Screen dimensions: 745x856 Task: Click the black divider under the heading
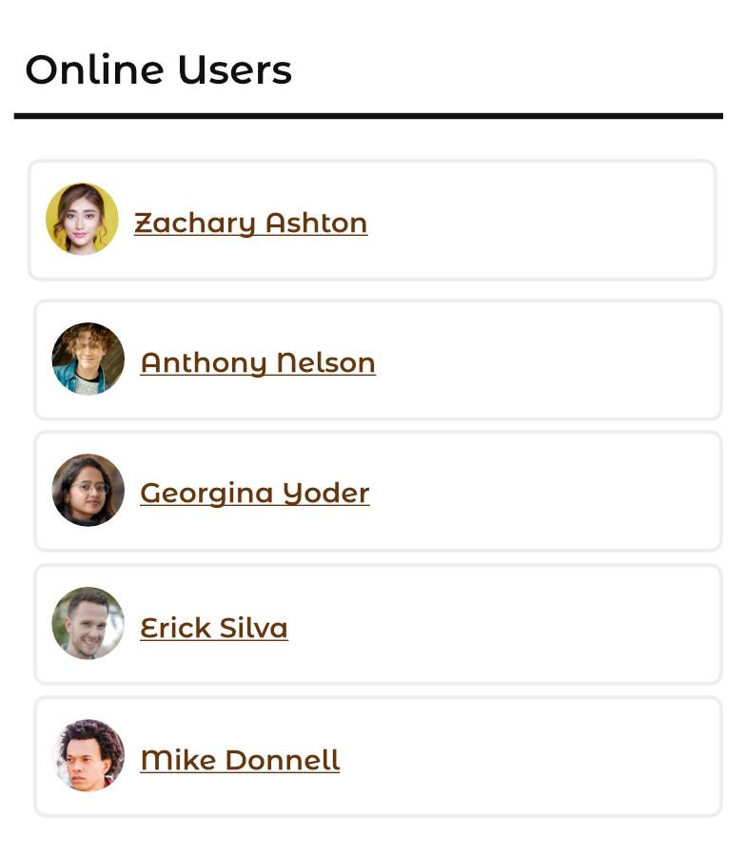point(368,116)
